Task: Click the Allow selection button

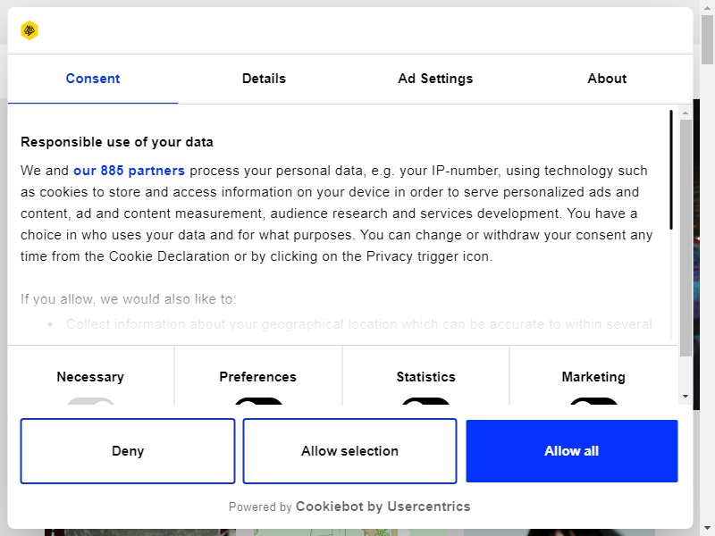Action: coord(349,451)
